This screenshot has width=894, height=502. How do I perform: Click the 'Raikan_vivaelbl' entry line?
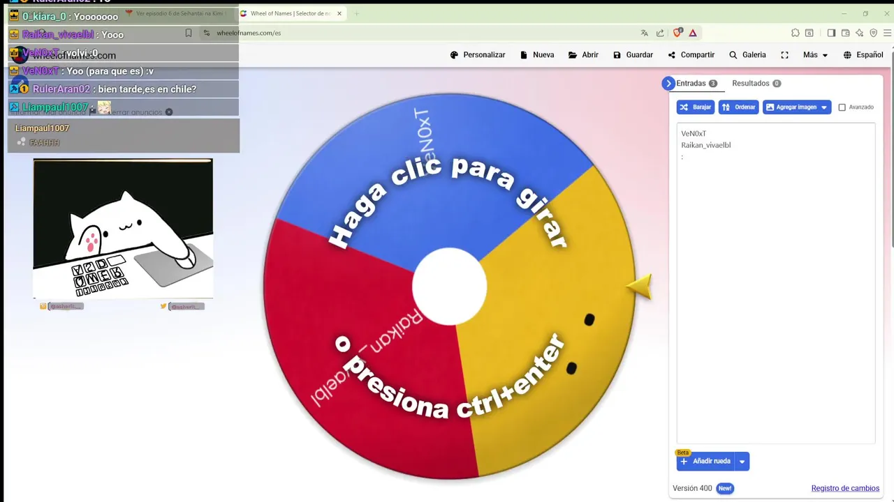706,145
